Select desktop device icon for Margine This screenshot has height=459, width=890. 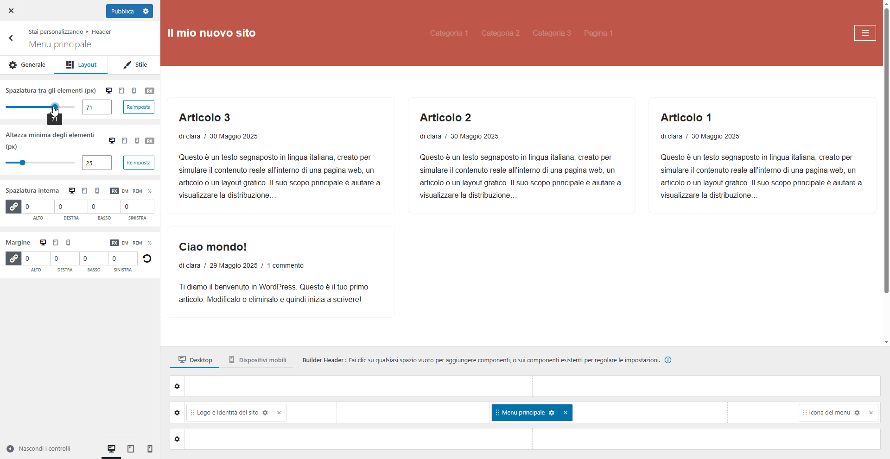43,243
